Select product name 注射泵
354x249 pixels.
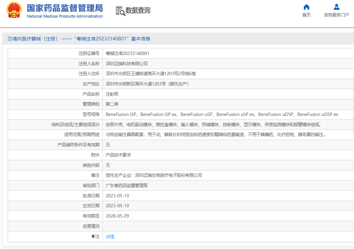click(x=112, y=94)
